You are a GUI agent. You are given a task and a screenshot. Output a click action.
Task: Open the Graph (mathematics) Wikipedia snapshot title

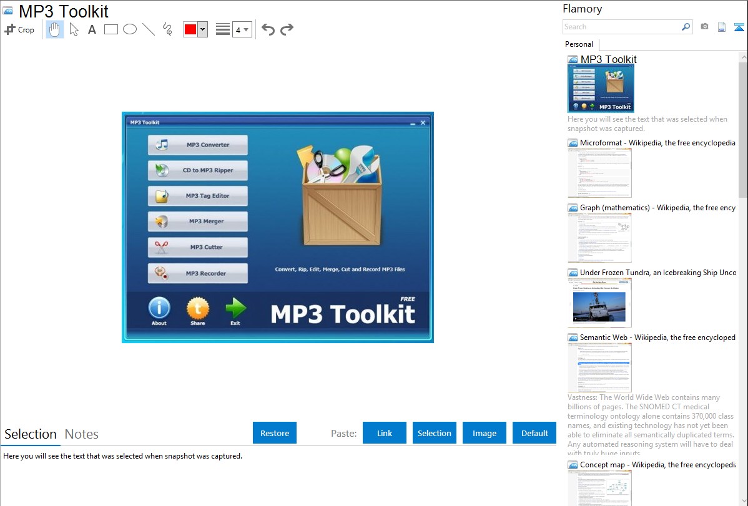coord(657,208)
